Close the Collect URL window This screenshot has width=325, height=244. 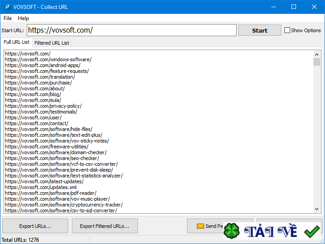[x=314, y=7]
